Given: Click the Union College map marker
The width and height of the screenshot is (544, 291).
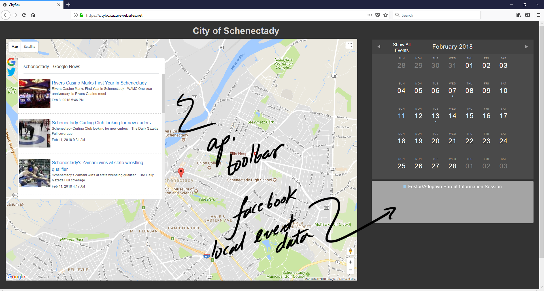Looking at the screenshot, I should point(209,168).
